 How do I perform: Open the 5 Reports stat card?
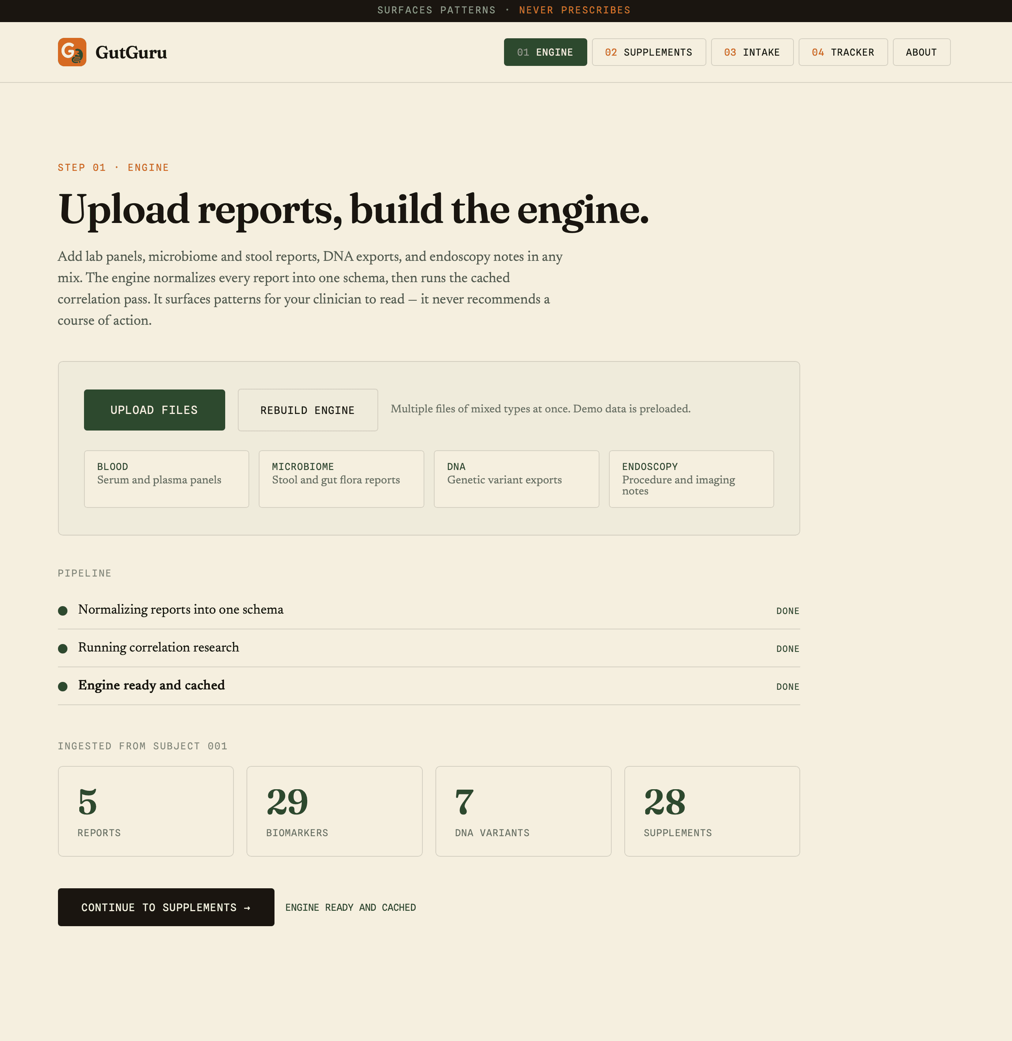146,811
